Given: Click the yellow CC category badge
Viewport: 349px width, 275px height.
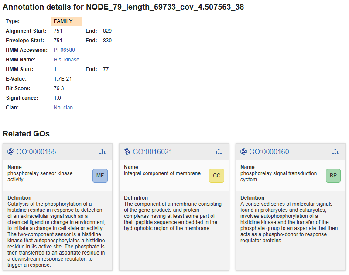Looking at the screenshot, I should tap(216, 176).
